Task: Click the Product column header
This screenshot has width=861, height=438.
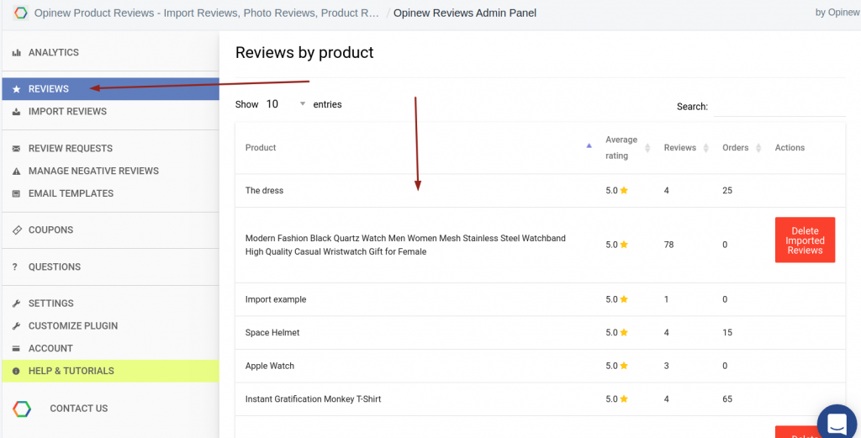Action: [x=261, y=148]
